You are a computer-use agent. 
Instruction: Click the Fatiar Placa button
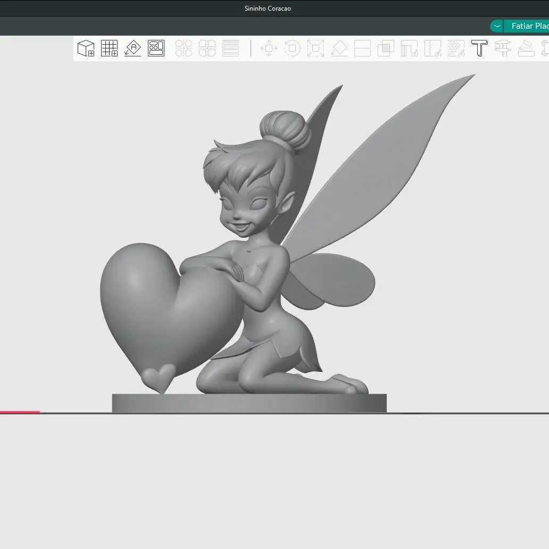click(x=527, y=26)
